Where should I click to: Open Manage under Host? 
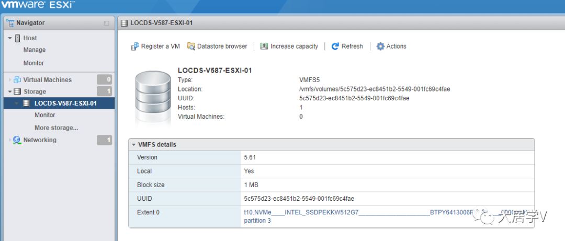tap(35, 50)
